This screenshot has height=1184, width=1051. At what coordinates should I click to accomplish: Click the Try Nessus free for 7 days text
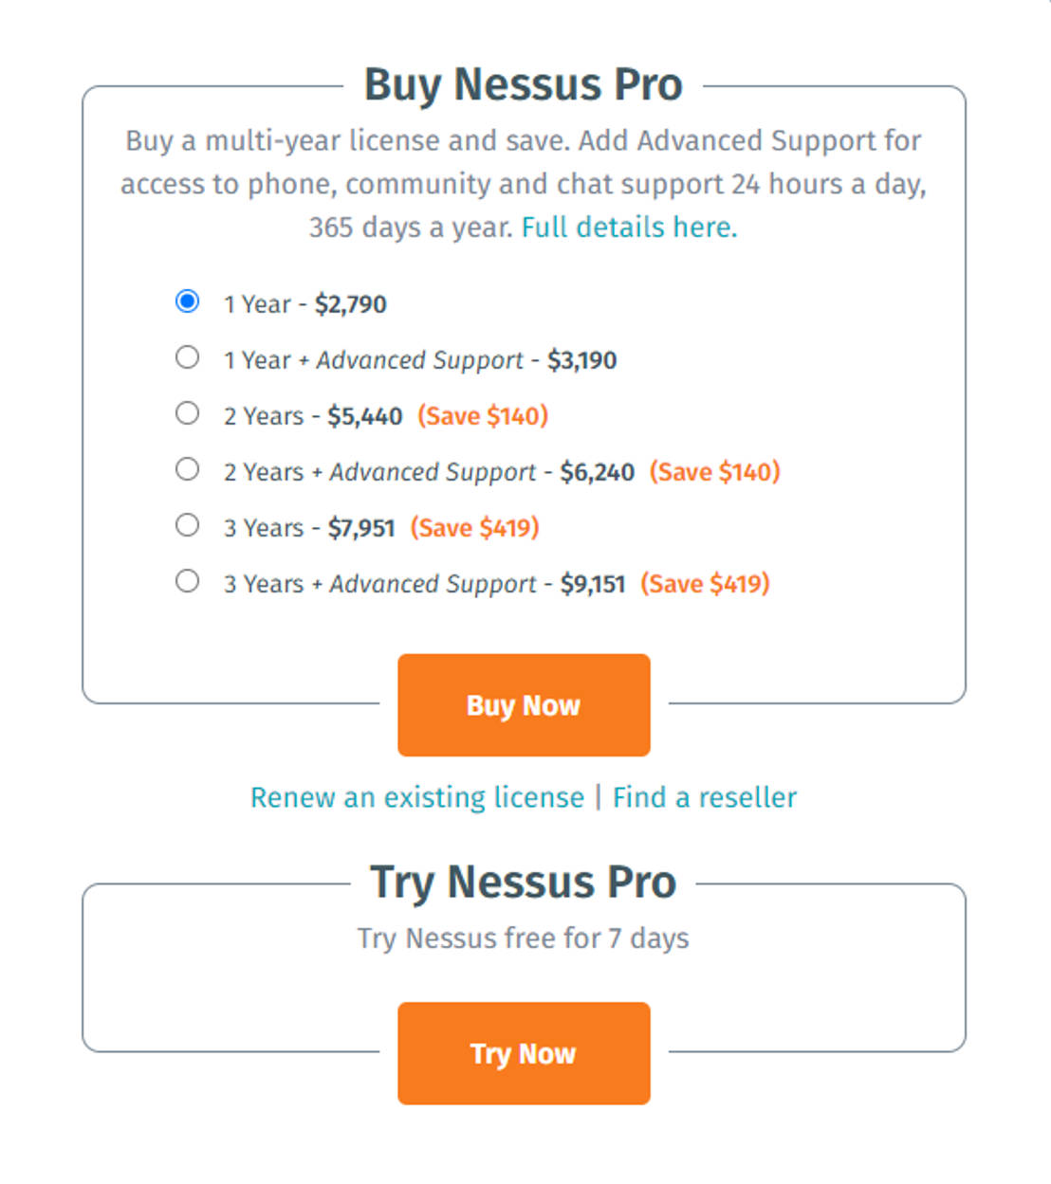click(523, 938)
